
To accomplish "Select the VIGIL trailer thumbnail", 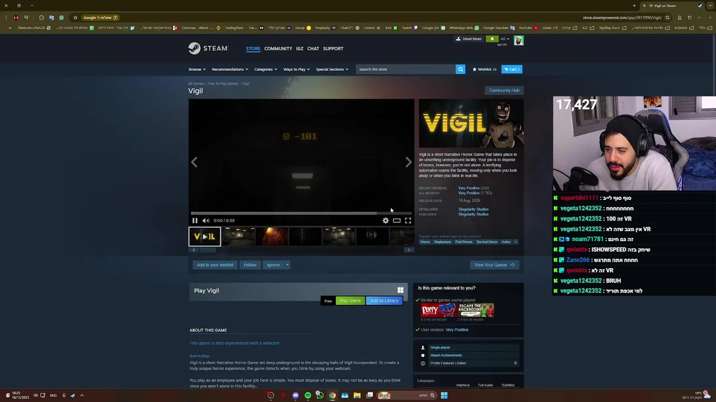I will point(205,237).
